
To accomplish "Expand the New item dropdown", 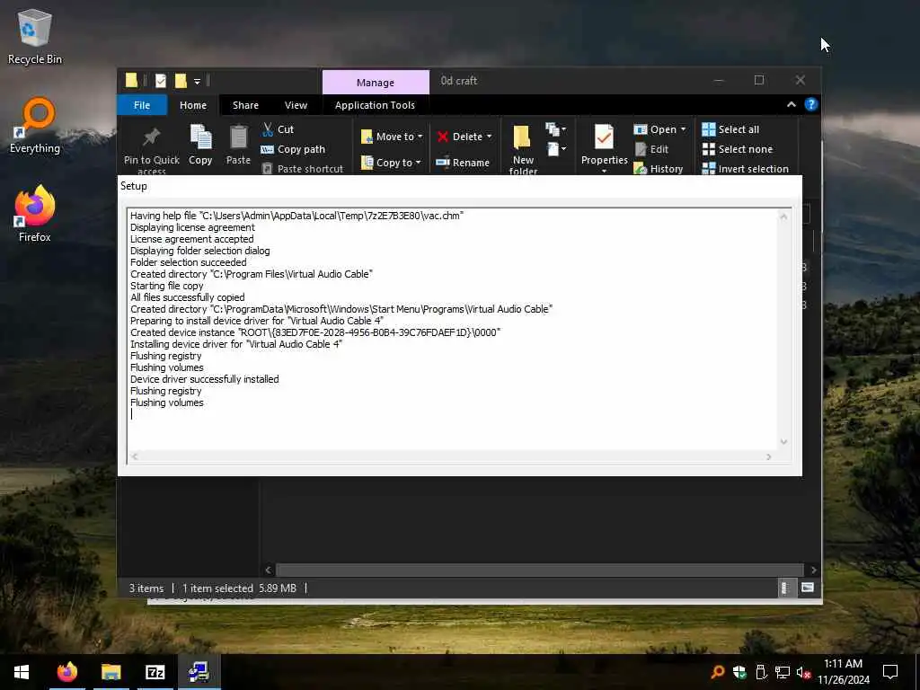I will pos(555,129).
